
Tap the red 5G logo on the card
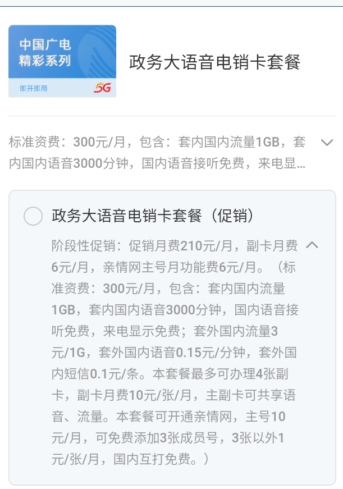[102, 88]
